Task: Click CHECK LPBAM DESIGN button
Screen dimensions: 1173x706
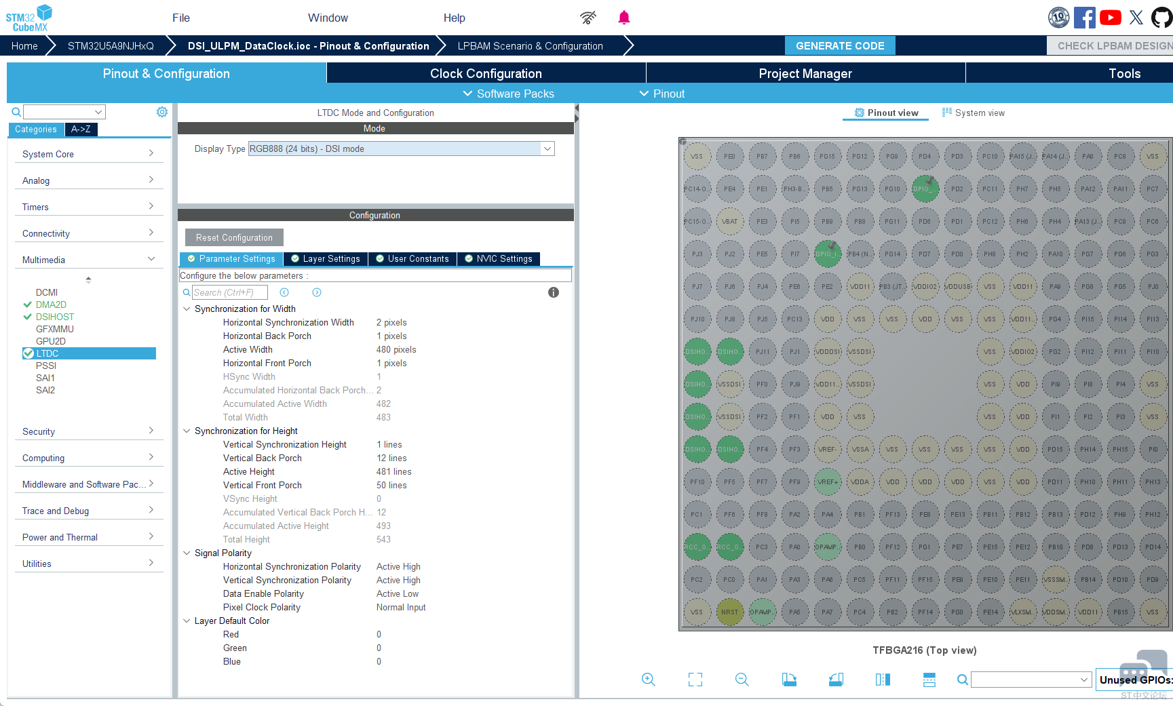Action: click(x=1110, y=45)
